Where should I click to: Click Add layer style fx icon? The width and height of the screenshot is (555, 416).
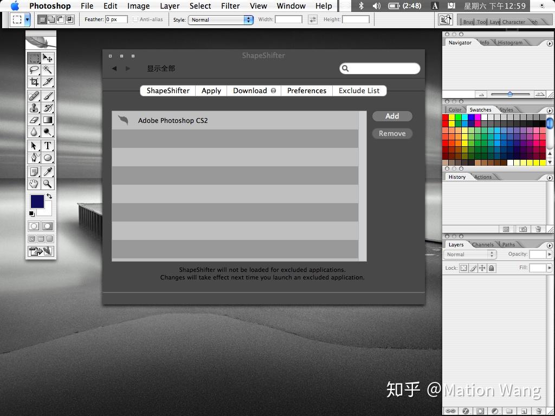coord(466,411)
